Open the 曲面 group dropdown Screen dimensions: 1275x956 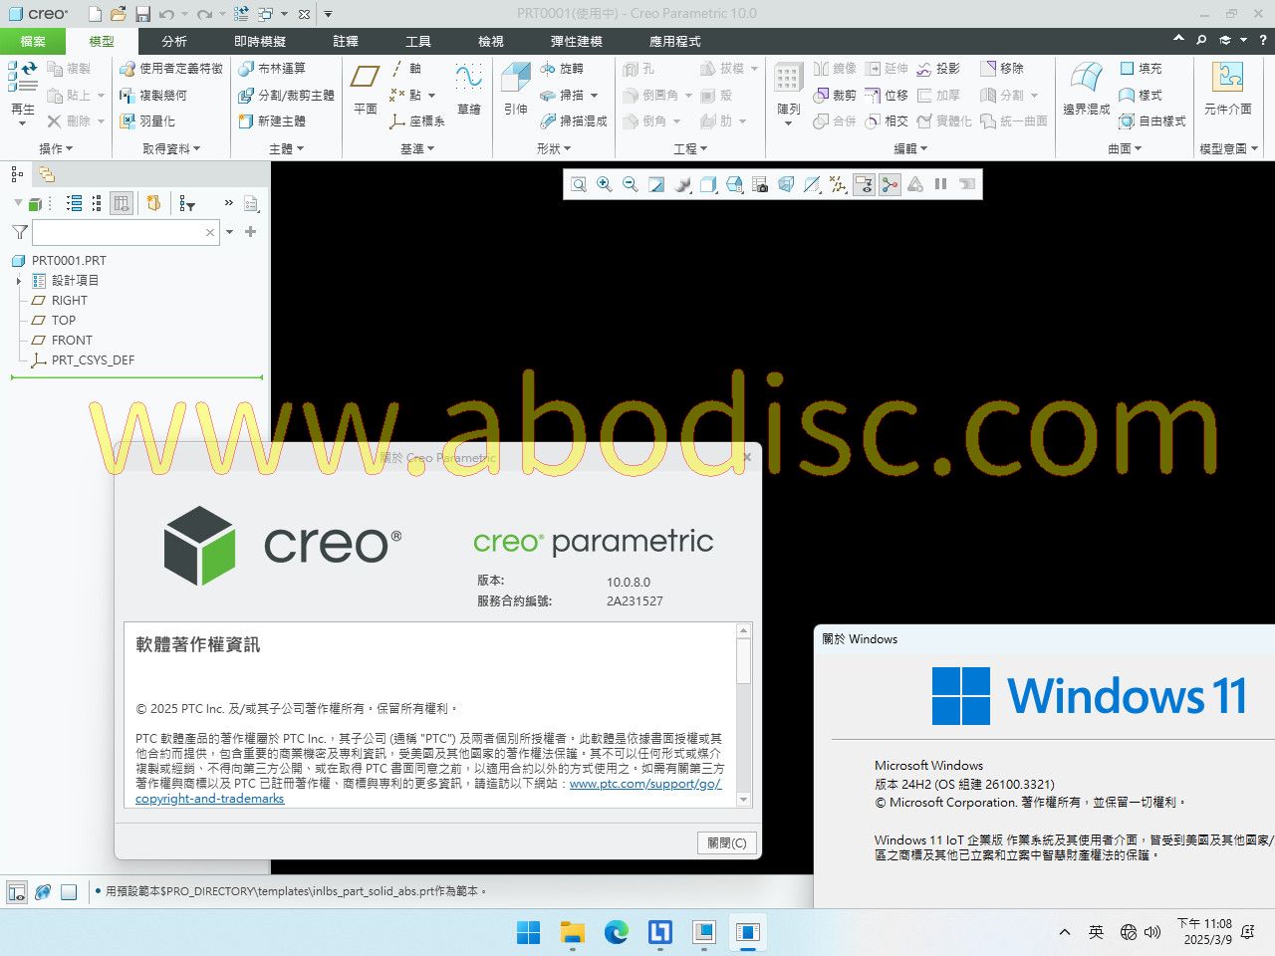(x=1125, y=148)
